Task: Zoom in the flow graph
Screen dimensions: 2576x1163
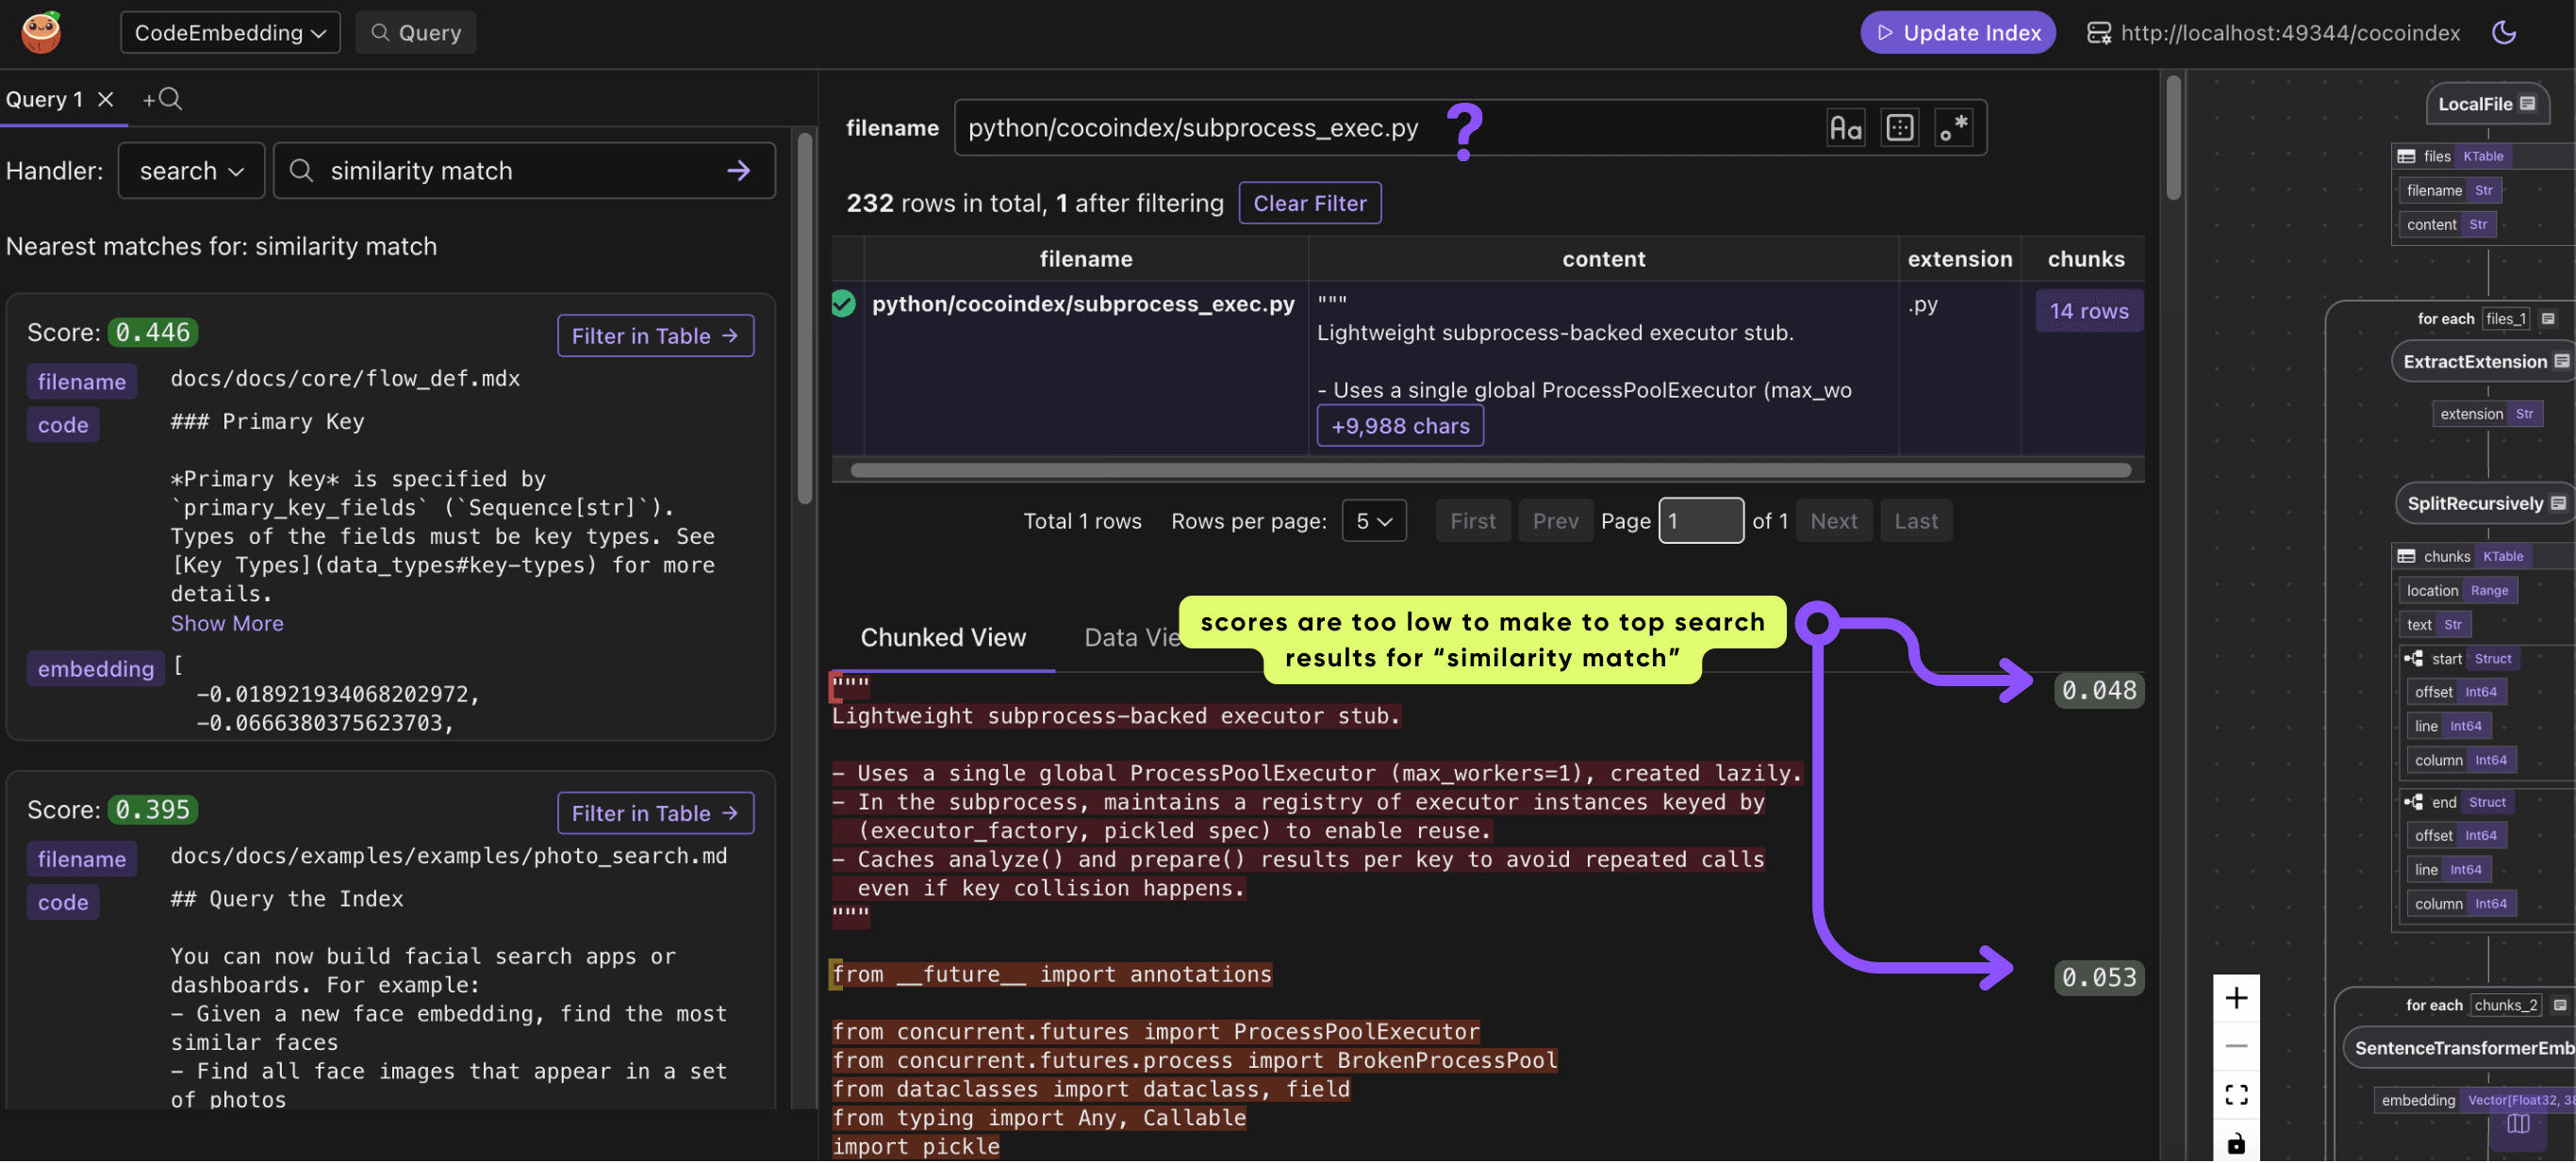Action: click(2236, 998)
